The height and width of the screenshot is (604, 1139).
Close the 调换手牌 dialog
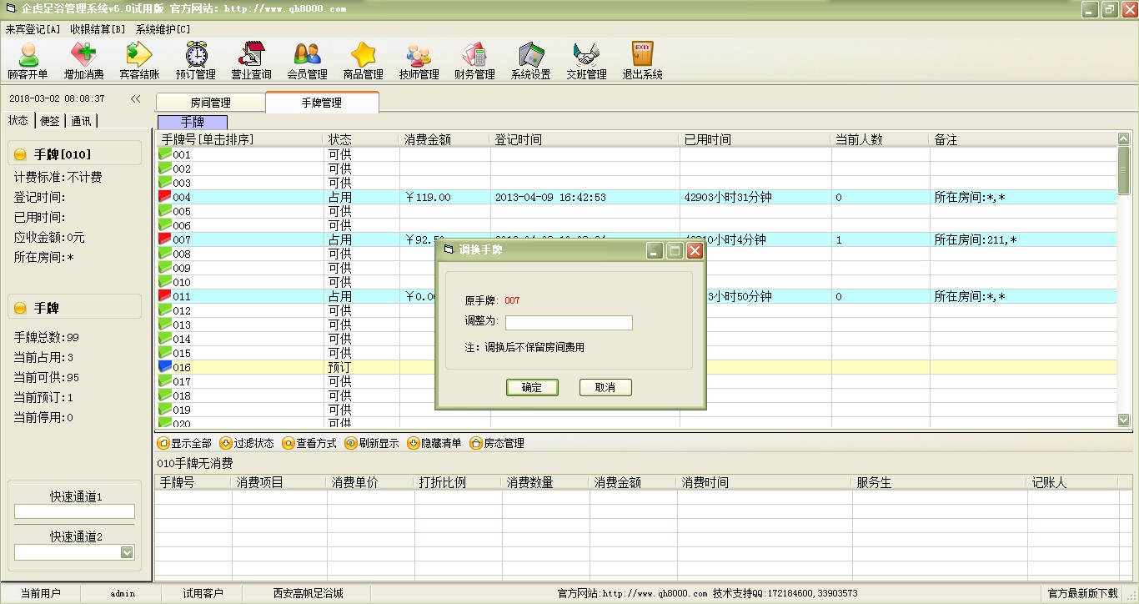pyautogui.click(x=695, y=250)
